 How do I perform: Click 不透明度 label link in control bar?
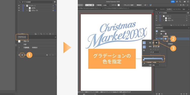point(99,5)
